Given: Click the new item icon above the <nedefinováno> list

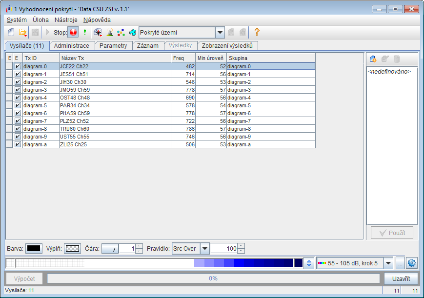Looking at the screenshot, I should (x=373, y=59).
